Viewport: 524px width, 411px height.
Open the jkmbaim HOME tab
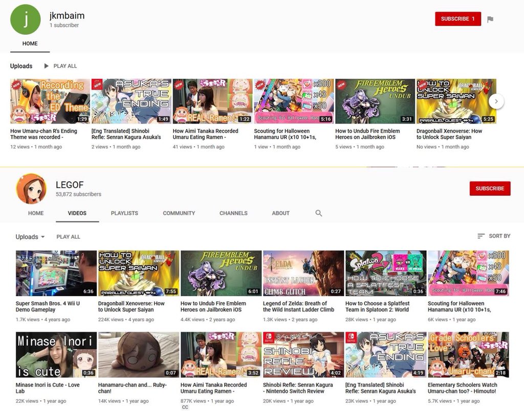(30, 44)
